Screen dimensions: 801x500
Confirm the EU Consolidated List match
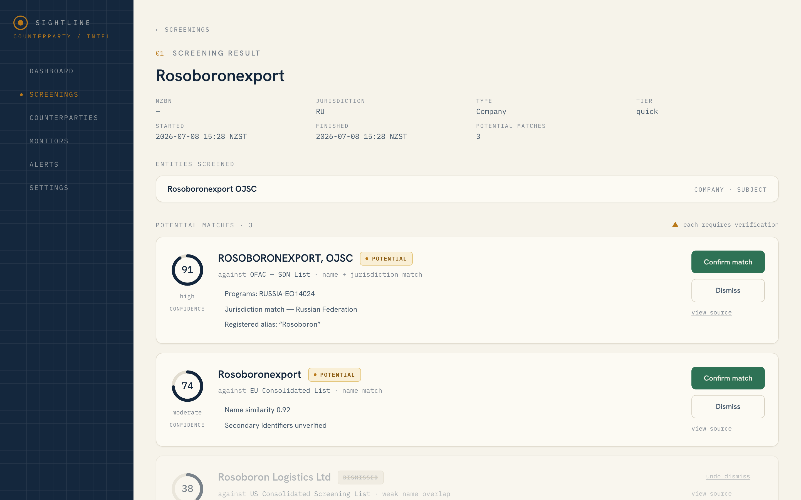pyautogui.click(x=728, y=378)
